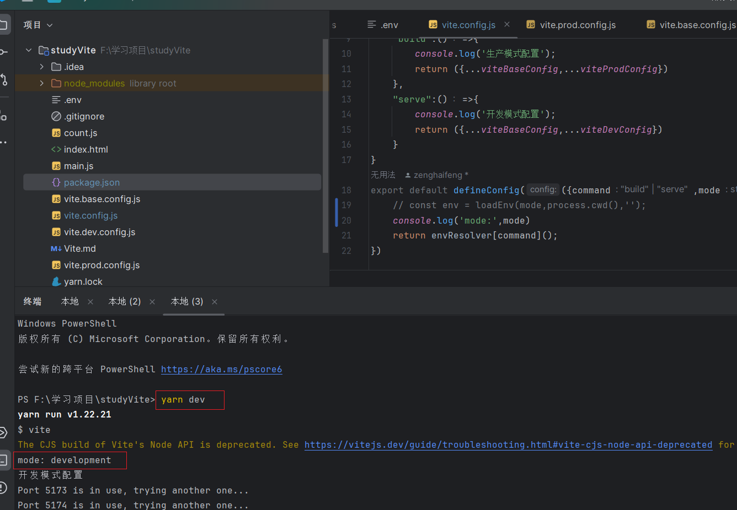Click the 无用法 usages hint

(x=383, y=175)
